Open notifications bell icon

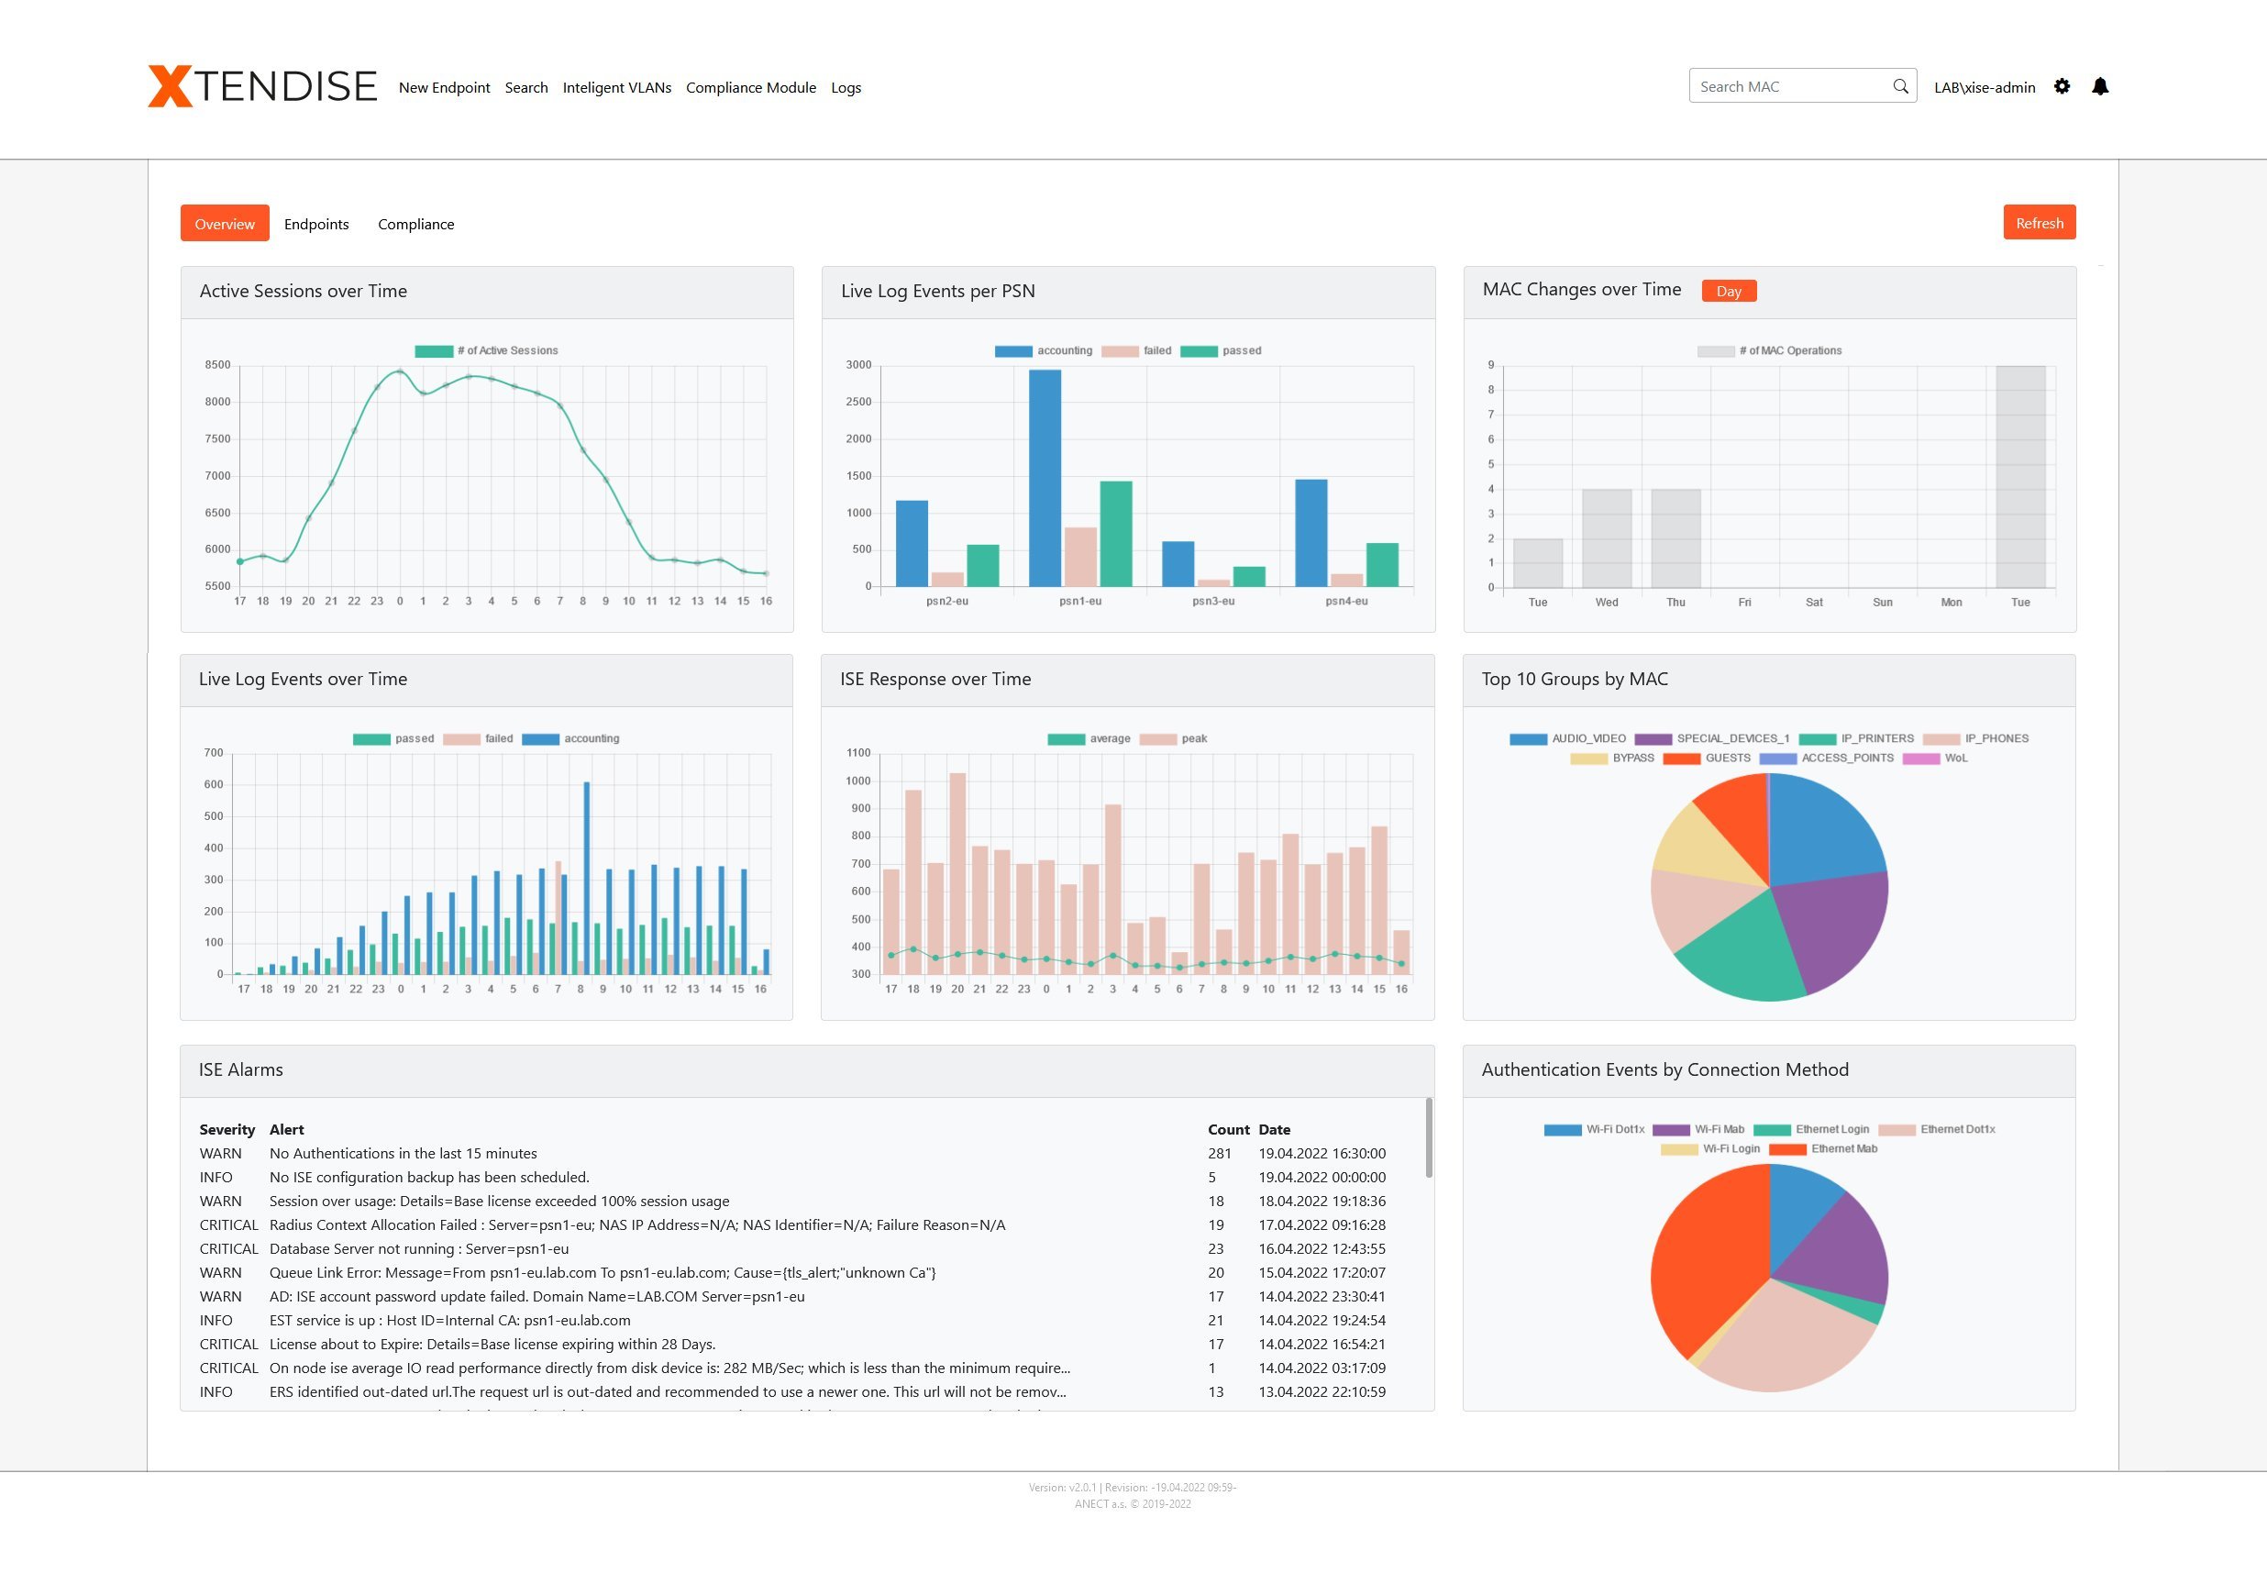click(2099, 85)
